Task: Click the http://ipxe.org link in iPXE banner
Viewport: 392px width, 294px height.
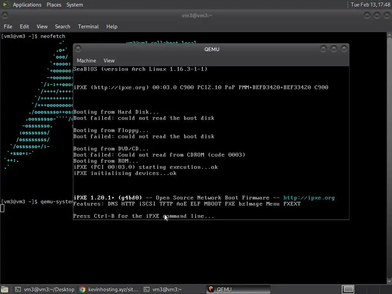Action: tap(309, 198)
